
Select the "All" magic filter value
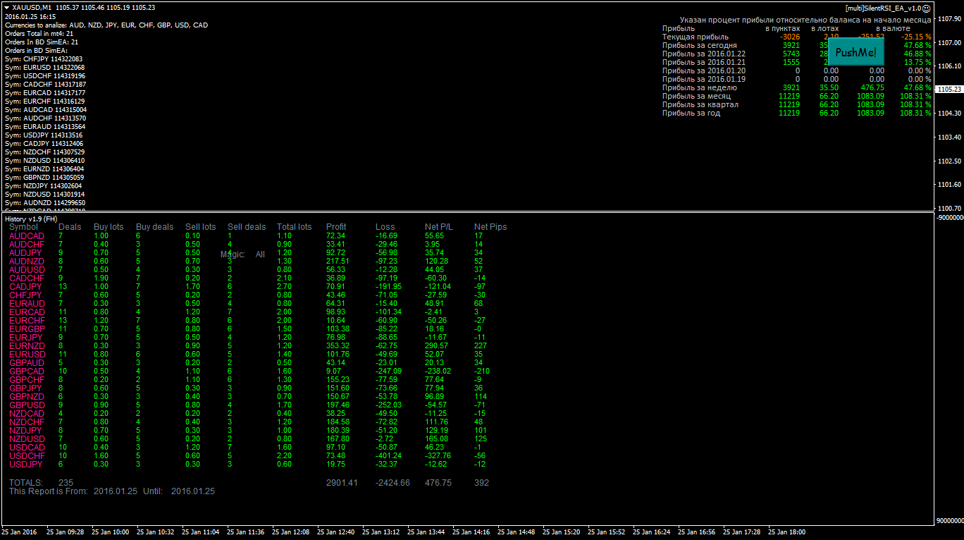[261, 254]
